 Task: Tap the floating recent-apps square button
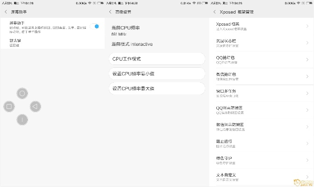click(x=9, y=107)
